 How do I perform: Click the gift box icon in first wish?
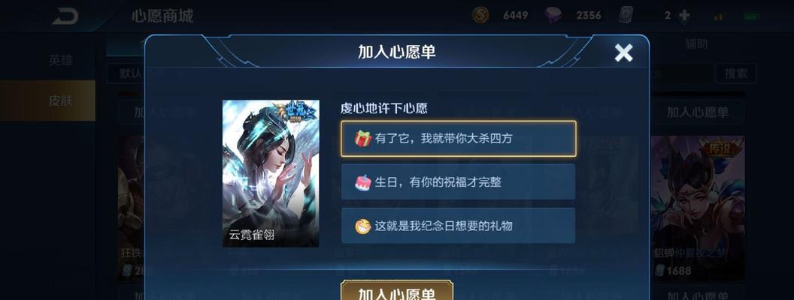[x=362, y=139]
